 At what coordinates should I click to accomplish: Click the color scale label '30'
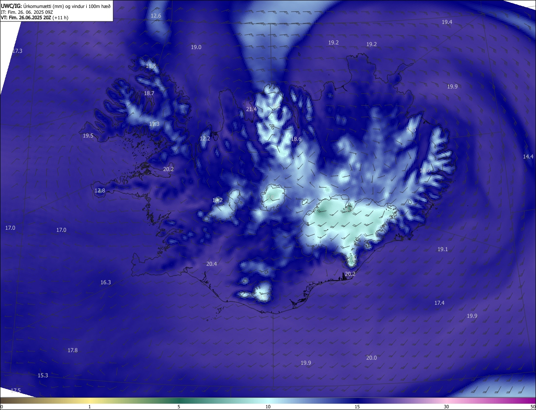(446, 407)
